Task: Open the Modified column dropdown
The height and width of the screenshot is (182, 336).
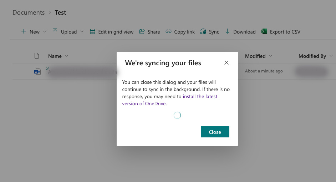Action: tap(271, 56)
